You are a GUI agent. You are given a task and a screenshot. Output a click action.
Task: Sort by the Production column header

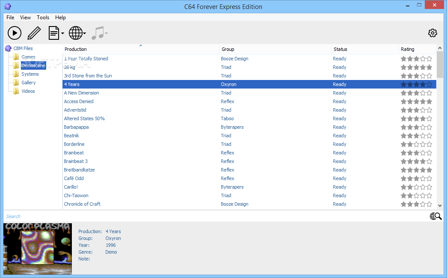[x=141, y=49]
